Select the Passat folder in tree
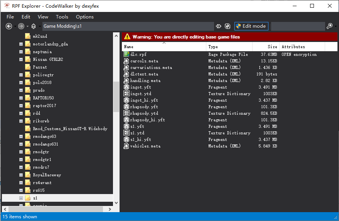This screenshot has width=339, height=221. [40, 67]
